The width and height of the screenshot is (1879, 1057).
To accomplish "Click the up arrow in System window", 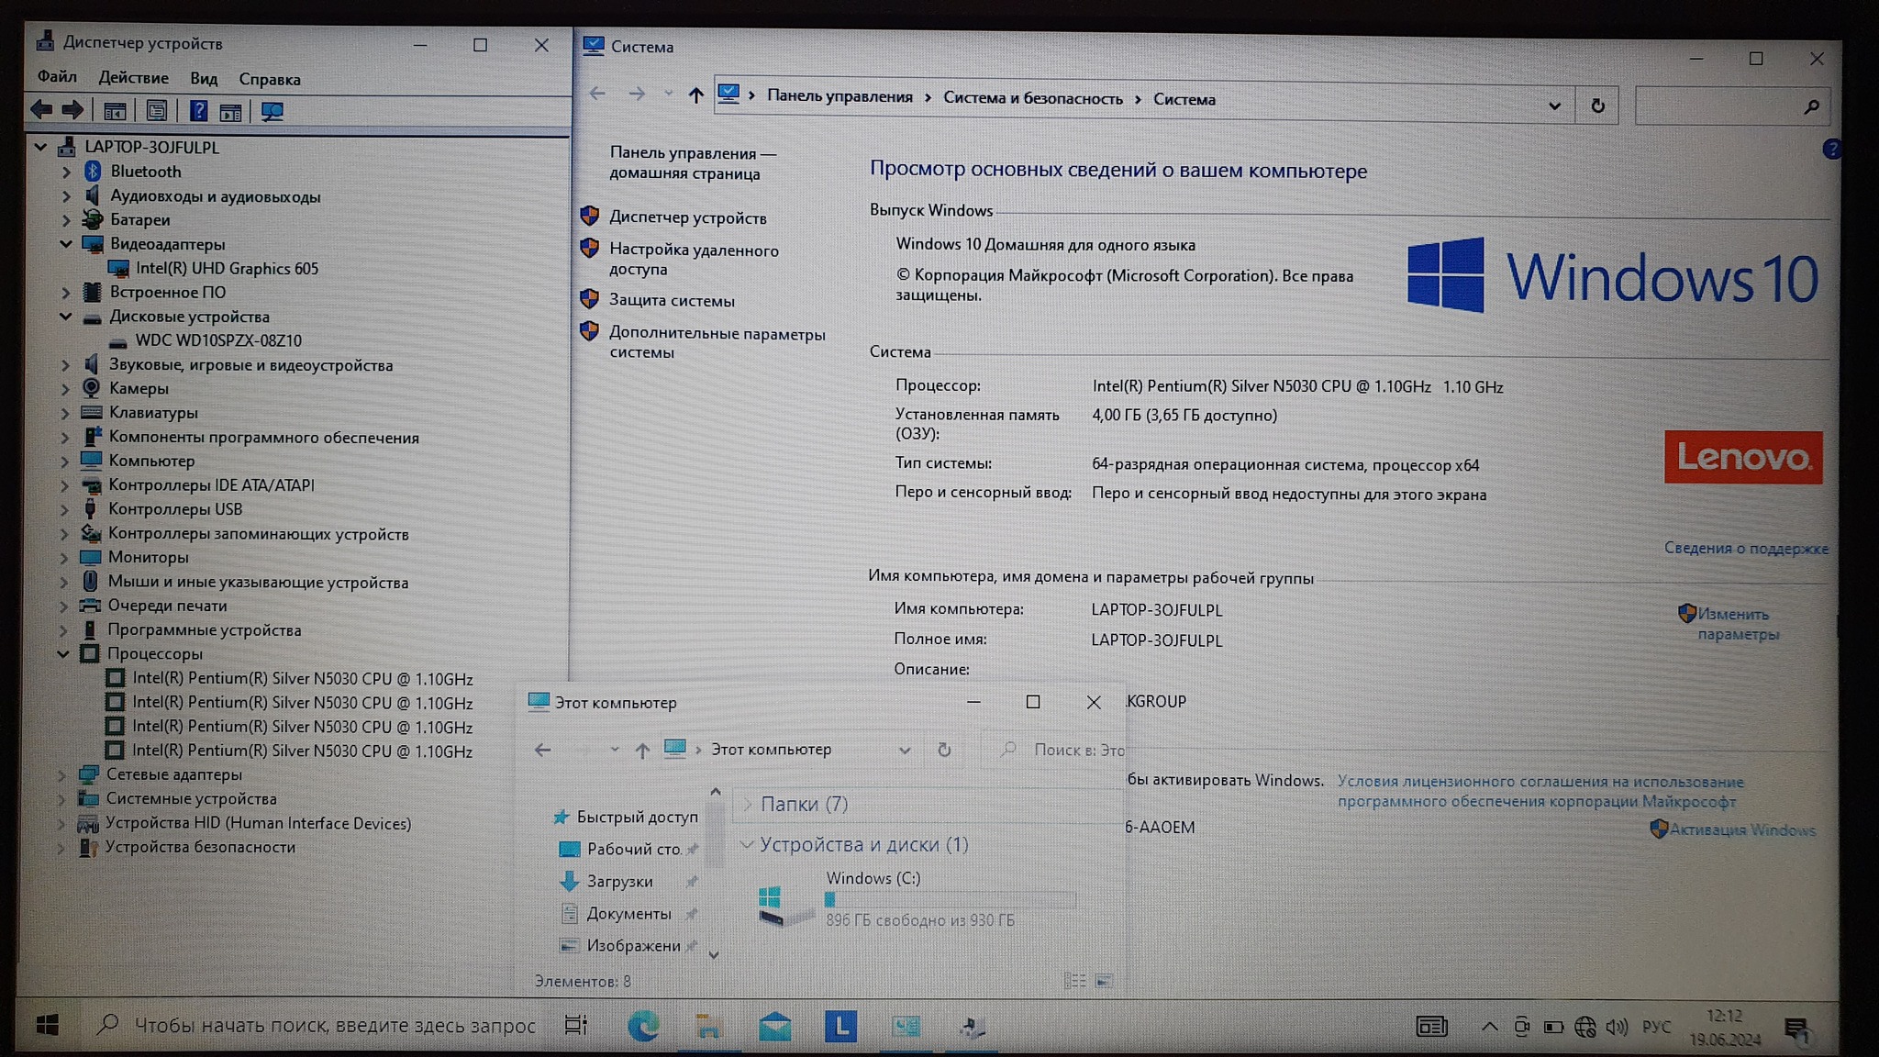I will 695,95.
